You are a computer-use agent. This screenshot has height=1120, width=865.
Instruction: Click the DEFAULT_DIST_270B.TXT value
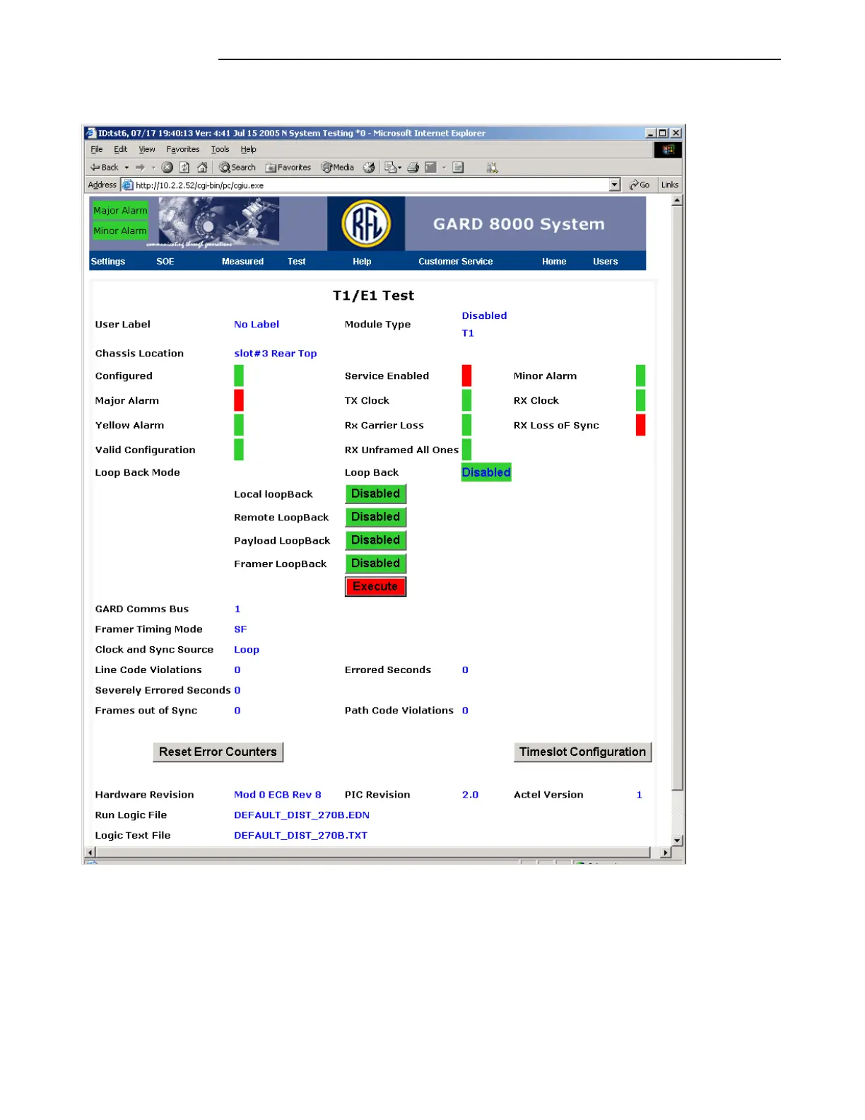point(301,836)
